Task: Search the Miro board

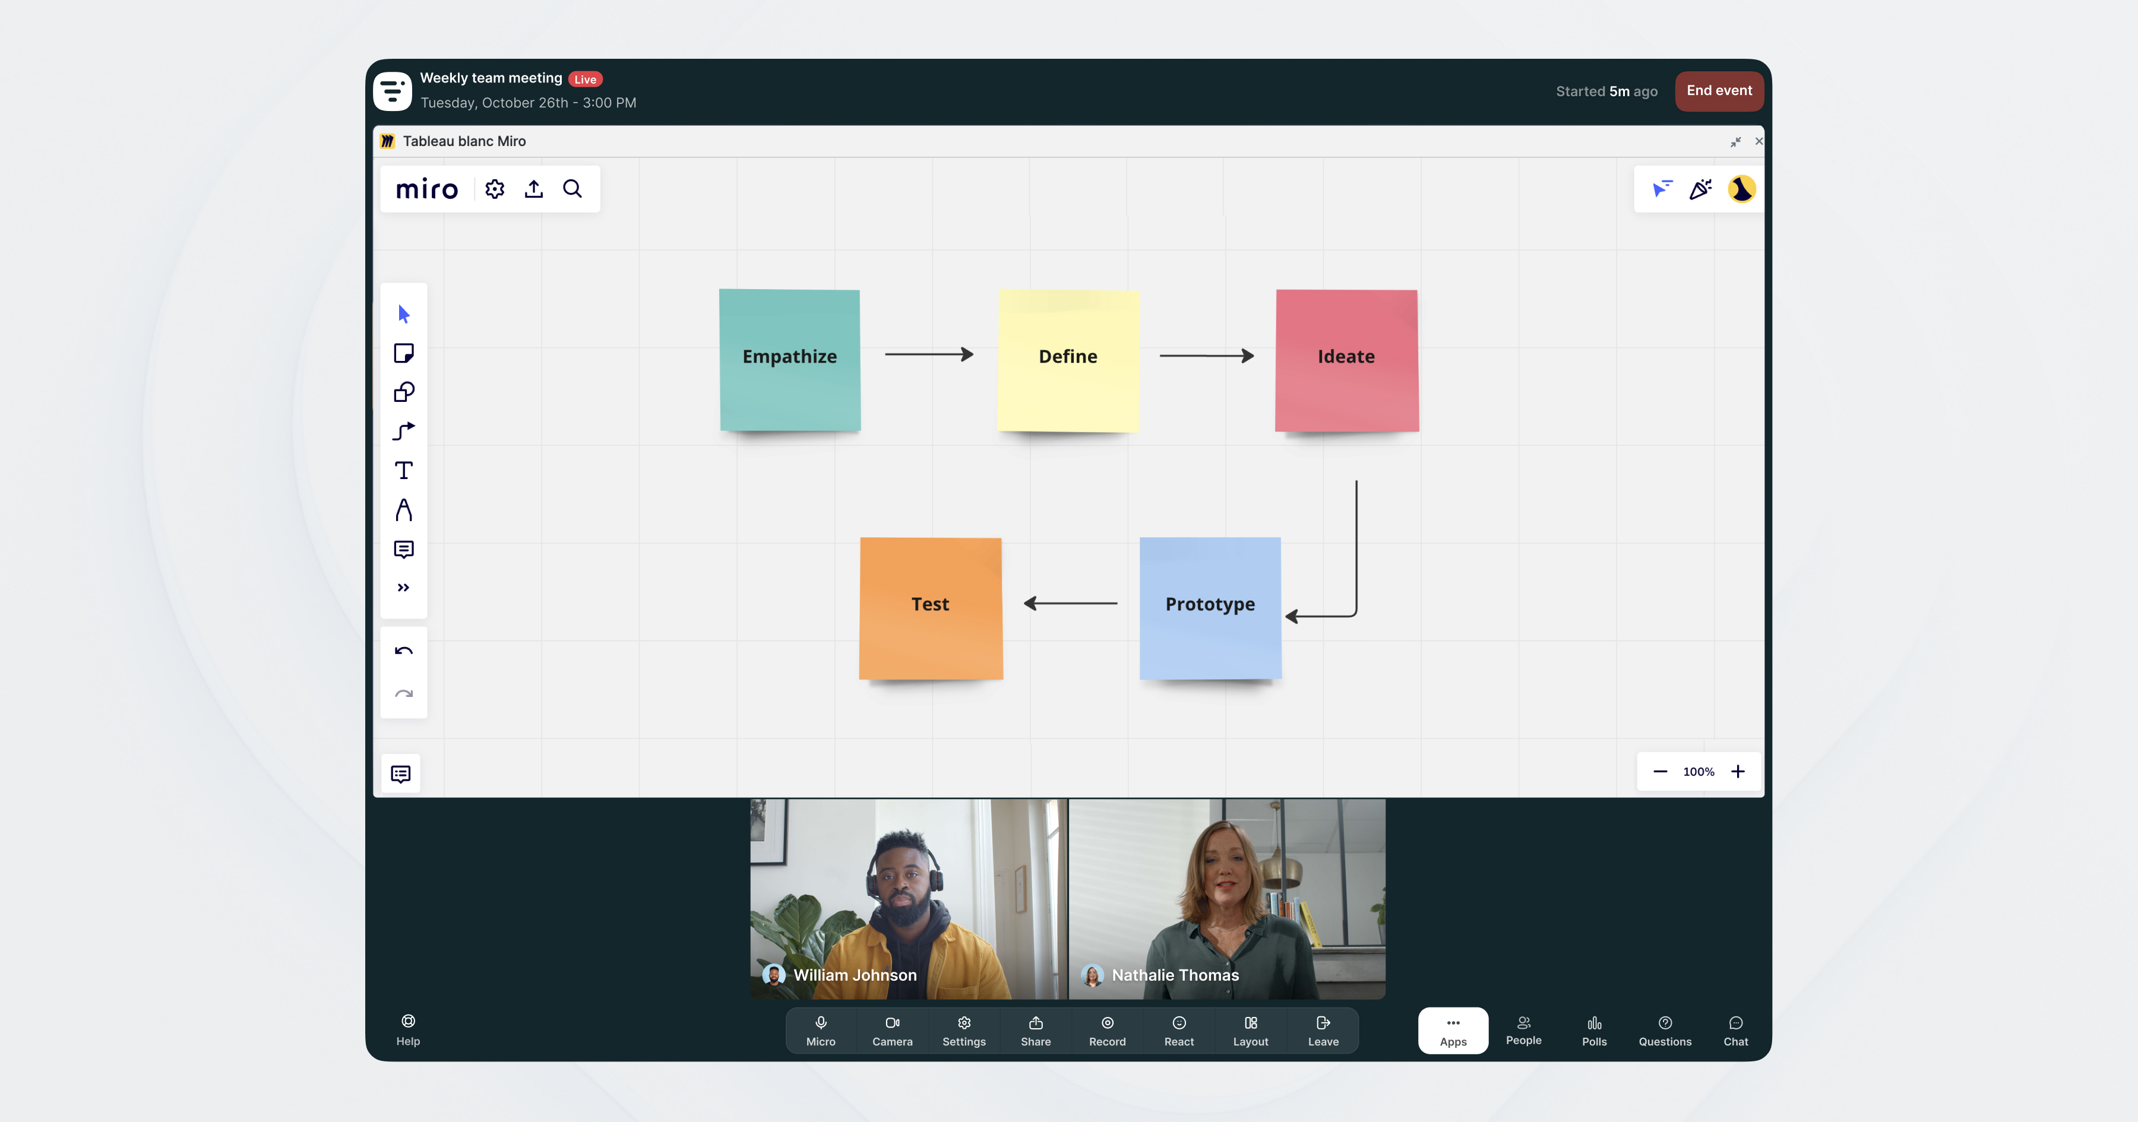Action: [x=573, y=189]
